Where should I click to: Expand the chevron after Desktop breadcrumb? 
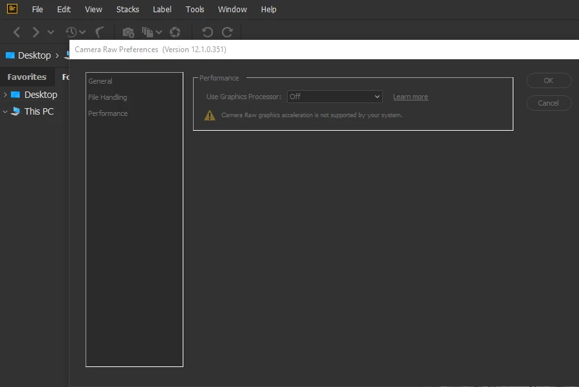coord(57,55)
